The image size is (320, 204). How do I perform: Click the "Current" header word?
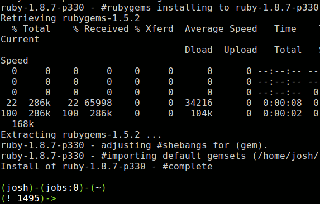coord(20,39)
